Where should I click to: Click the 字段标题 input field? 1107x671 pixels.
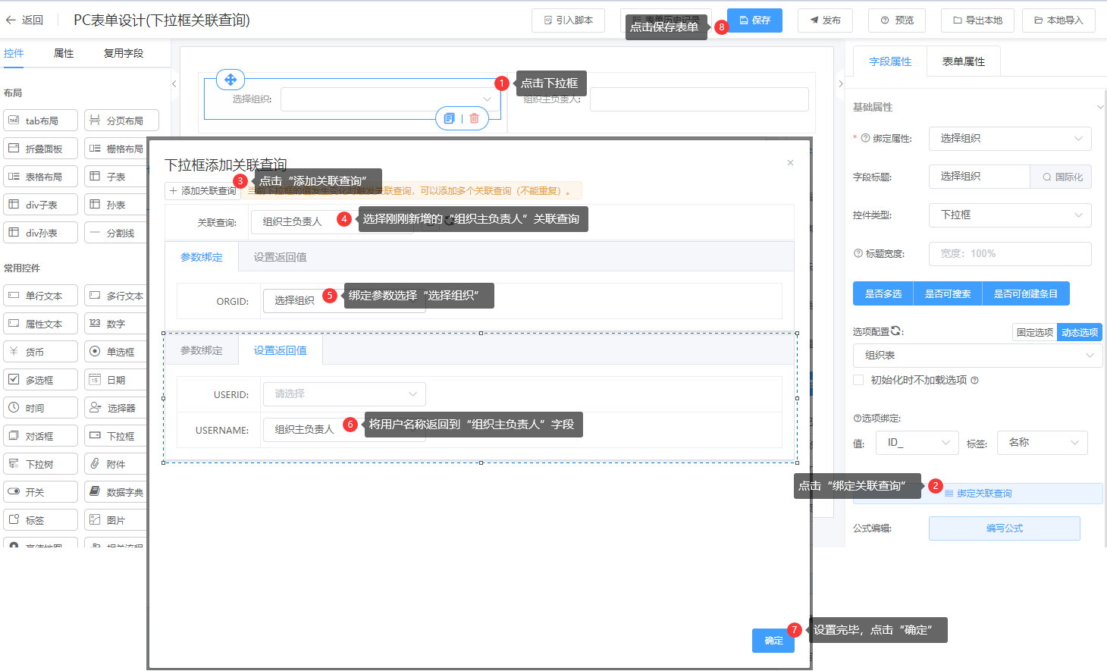(x=979, y=177)
